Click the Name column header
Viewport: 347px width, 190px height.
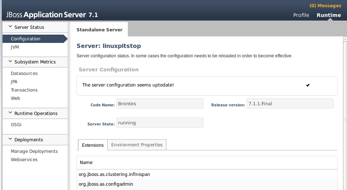86,162
